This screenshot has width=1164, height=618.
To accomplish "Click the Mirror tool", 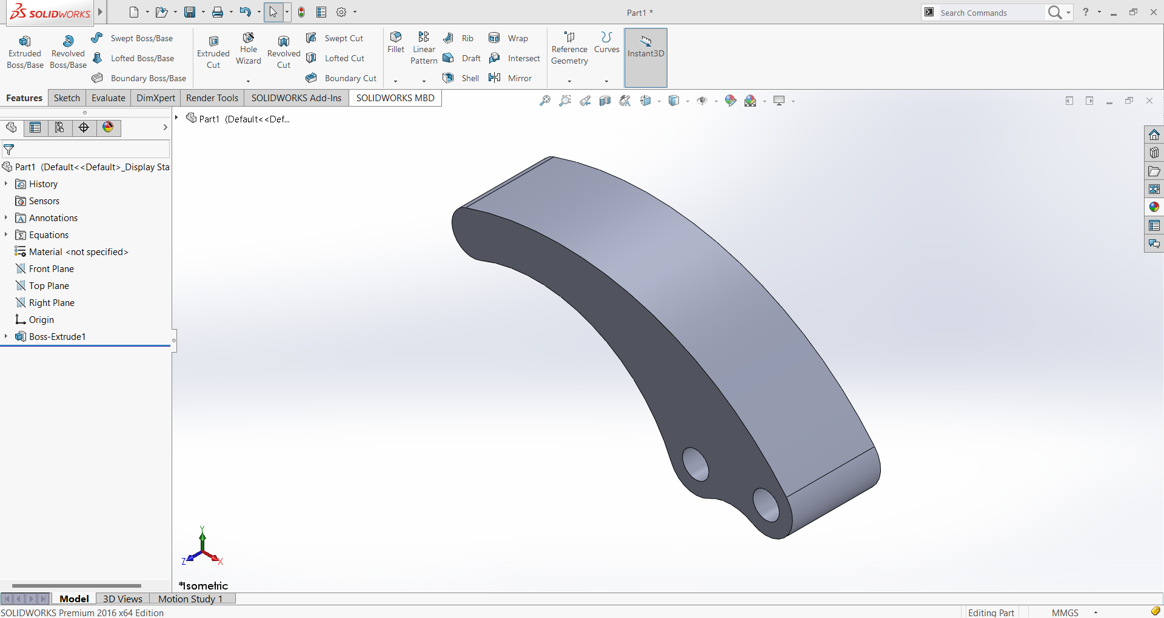I will [510, 78].
